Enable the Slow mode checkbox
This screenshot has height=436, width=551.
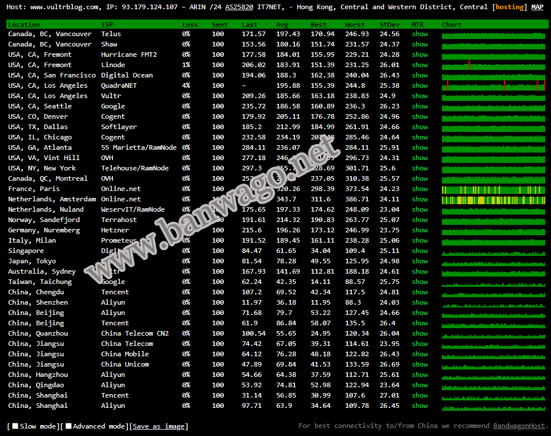click(15, 426)
